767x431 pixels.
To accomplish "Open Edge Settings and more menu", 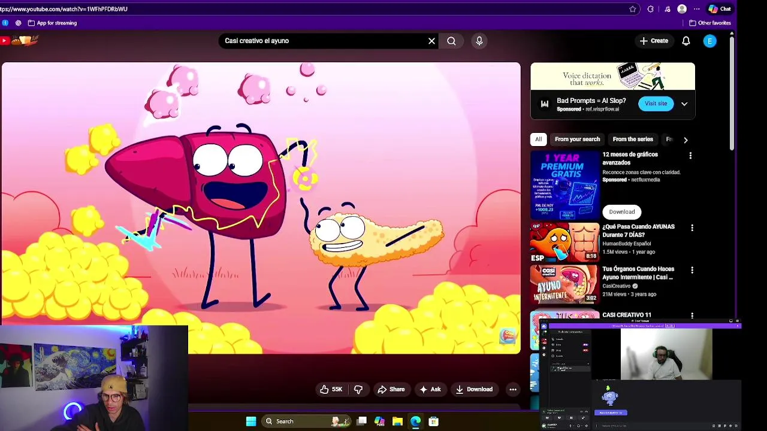I will point(696,9).
